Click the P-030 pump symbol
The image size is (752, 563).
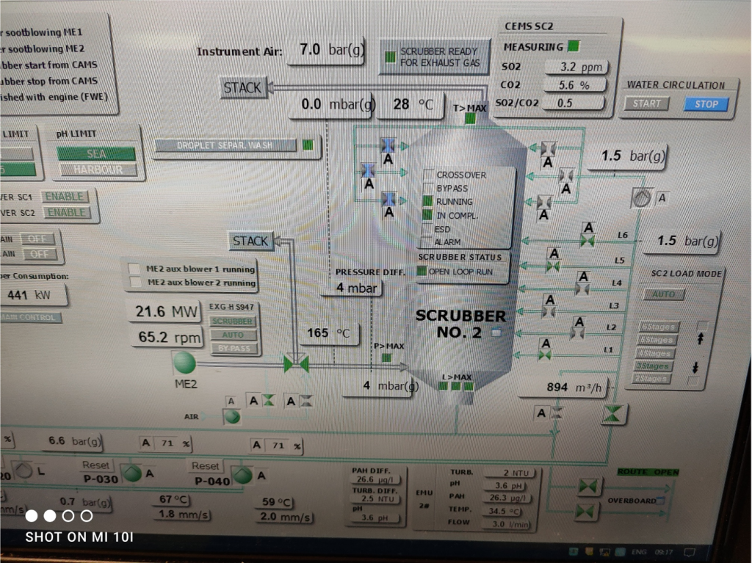point(132,473)
